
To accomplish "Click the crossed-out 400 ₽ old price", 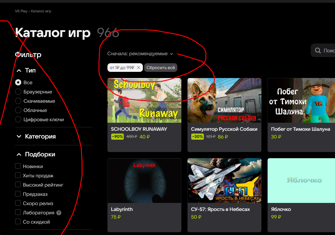I will tap(131, 137).
